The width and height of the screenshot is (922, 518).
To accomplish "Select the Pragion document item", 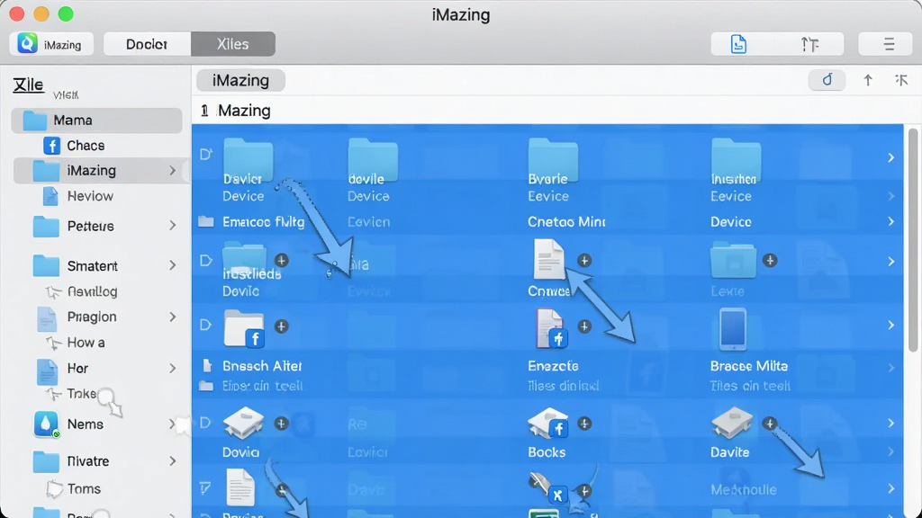I will 77,317.
